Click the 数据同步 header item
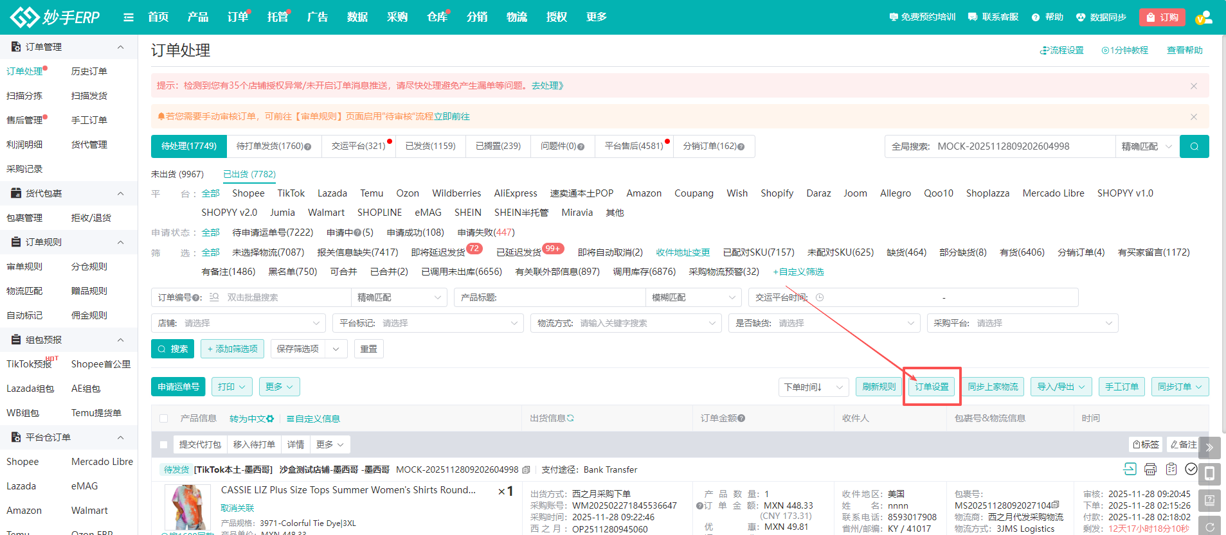The image size is (1226, 535). tap(1101, 17)
